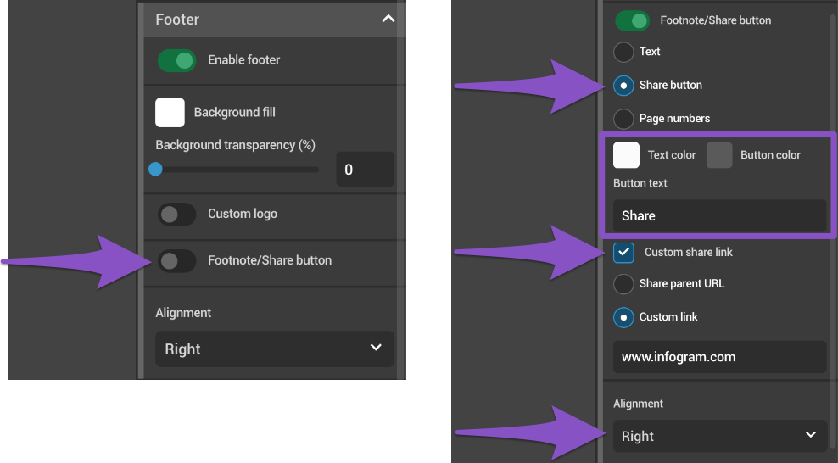
Task: Click the transparency percentage value field
Action: 365,170
